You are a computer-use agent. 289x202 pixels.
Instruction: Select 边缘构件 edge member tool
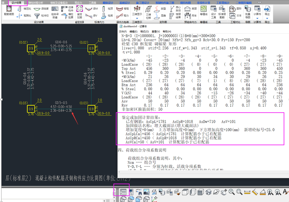[67, 9]
